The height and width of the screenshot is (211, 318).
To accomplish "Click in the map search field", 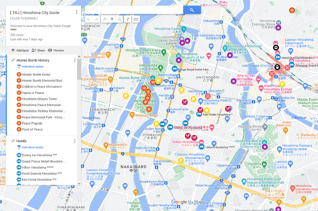I will (134, 10).
